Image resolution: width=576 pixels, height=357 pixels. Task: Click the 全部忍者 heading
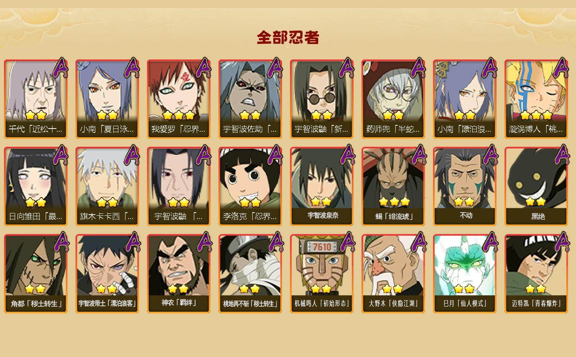pyautogui.click(x=288, y=38)
